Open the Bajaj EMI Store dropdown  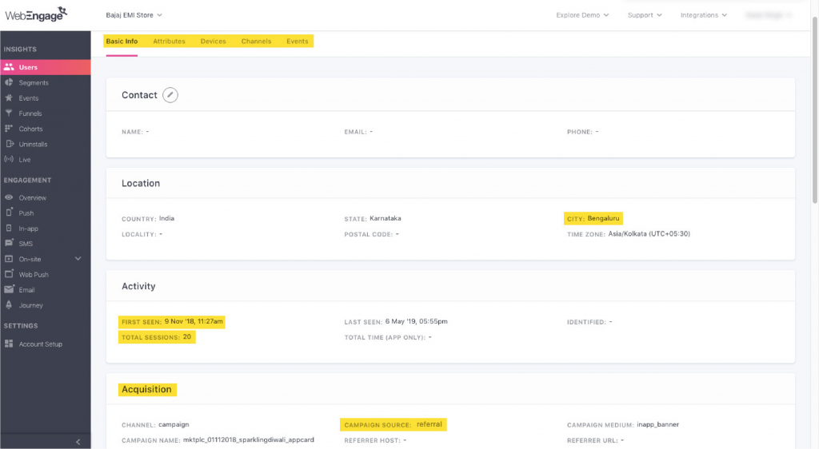click(x=134, y=15)
